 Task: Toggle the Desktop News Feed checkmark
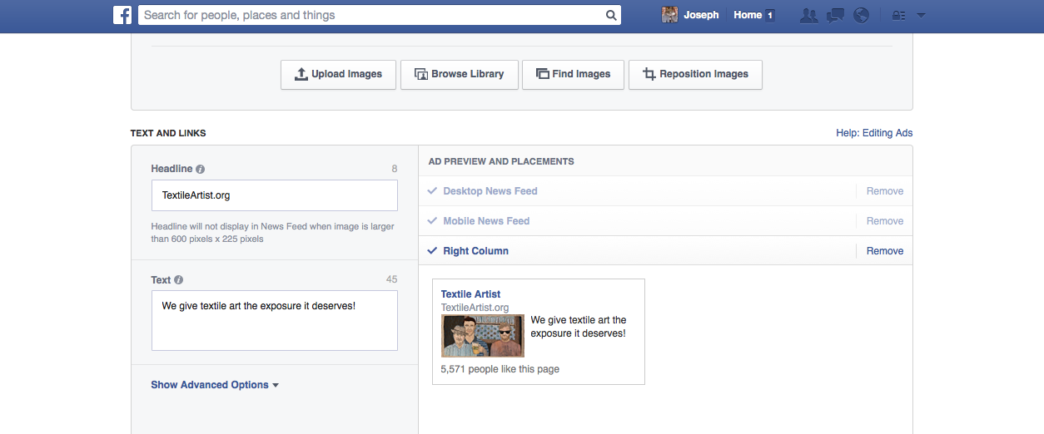click(x=432, y=191)
